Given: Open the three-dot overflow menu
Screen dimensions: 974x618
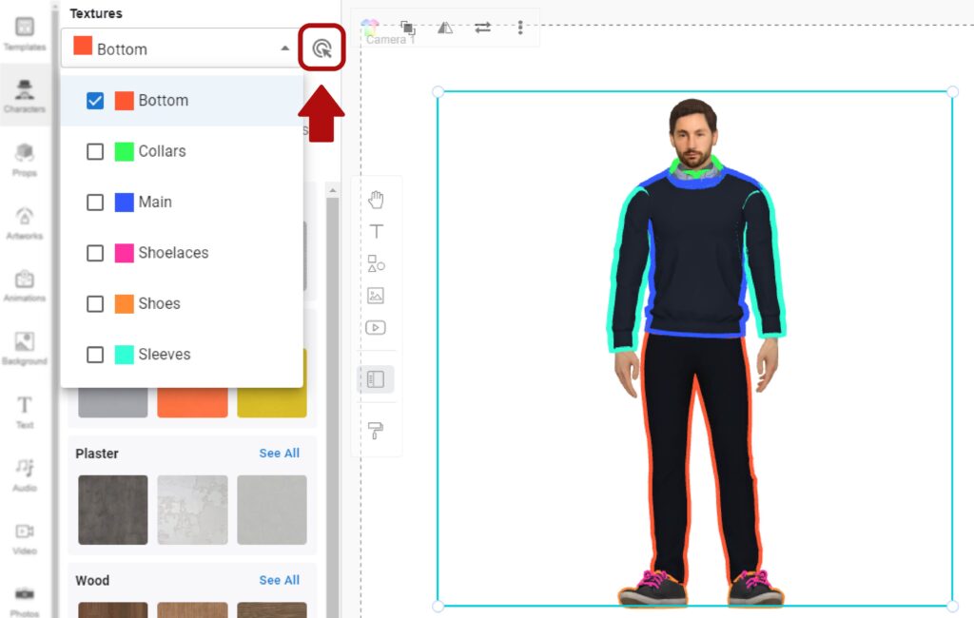Looking at the screenshot, I should (520, 28).
